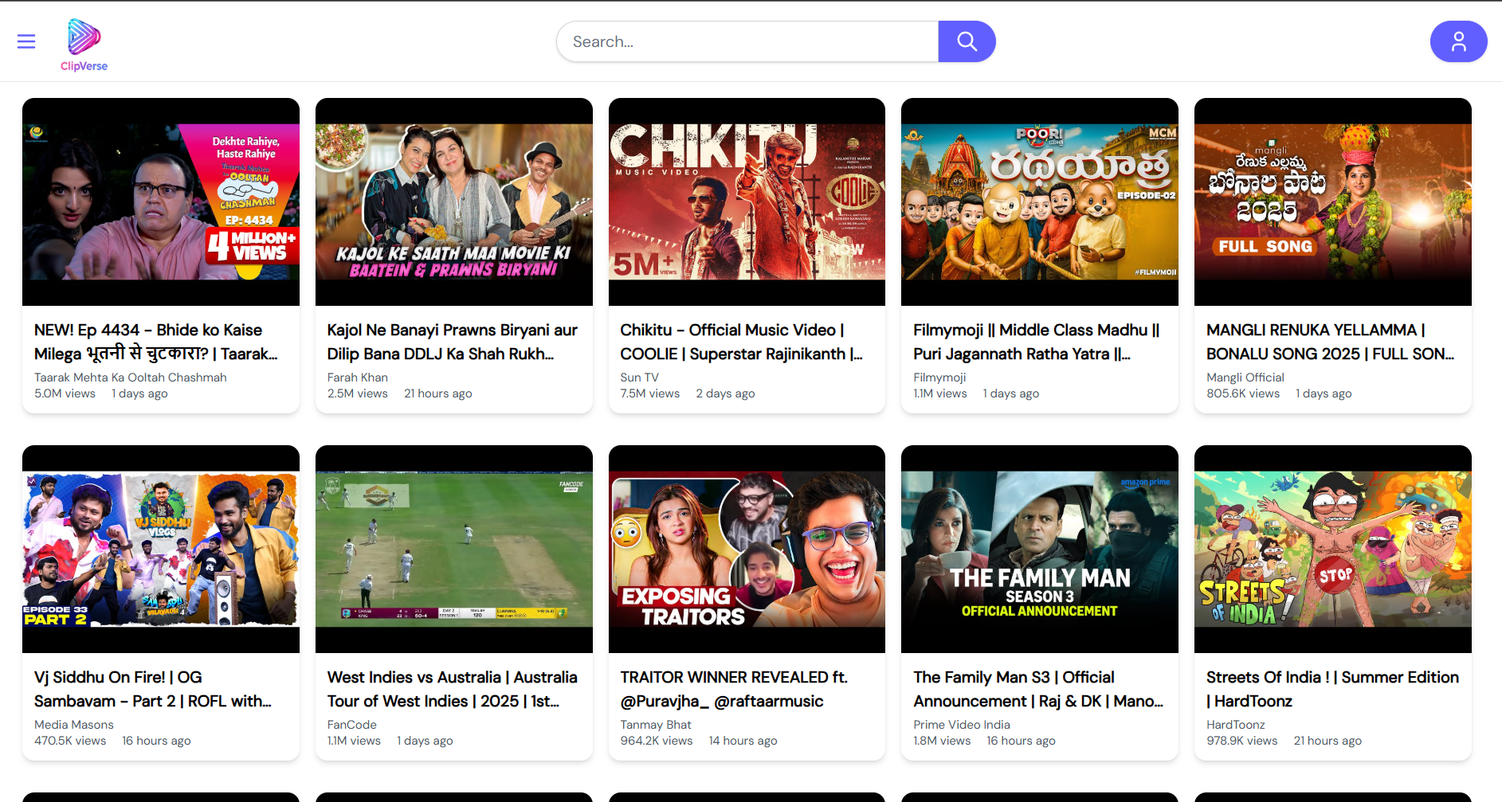Viewport: 1502px width, 802px height.
Task: Open channel Farah Khan
Action: point(358,378)
